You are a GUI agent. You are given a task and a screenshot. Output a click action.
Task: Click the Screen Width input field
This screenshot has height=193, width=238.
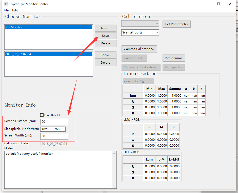tap(54, 136)
